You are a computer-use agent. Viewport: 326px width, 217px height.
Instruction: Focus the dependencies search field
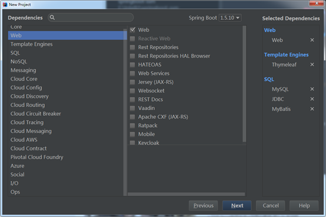[x=91, y=18]
